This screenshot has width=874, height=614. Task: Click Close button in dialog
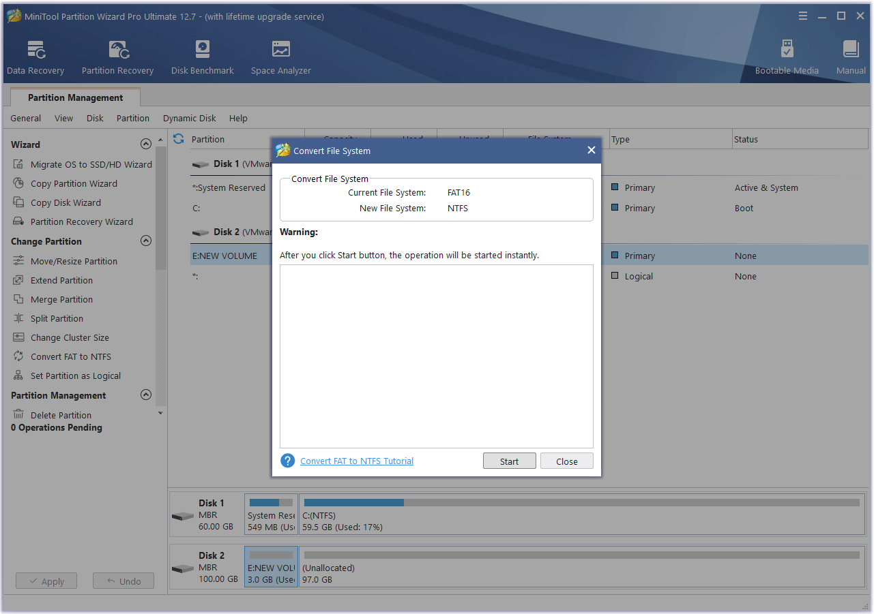(x=566, y=461)
